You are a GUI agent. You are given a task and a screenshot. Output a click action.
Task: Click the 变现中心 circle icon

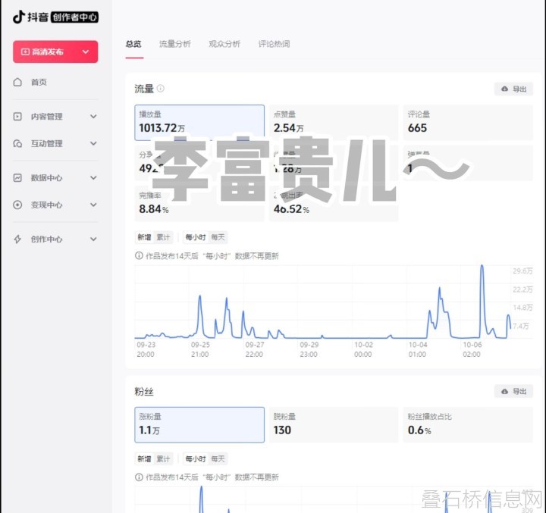pos(17,205)
